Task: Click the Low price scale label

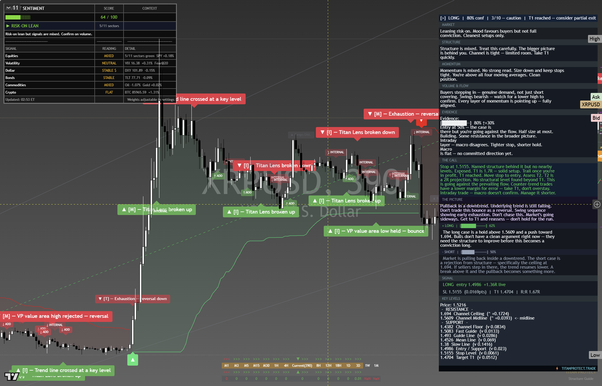Action: coord(595,355)
